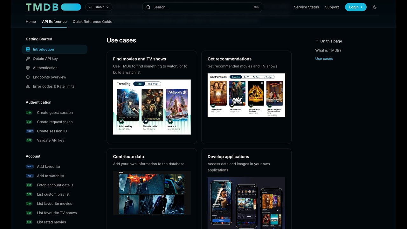
Task: Click GET badge beside List favourite movies
Action: (29, 204)
